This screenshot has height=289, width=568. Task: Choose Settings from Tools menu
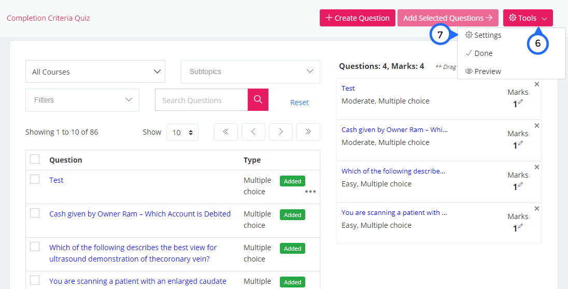(x=483, y=35)
